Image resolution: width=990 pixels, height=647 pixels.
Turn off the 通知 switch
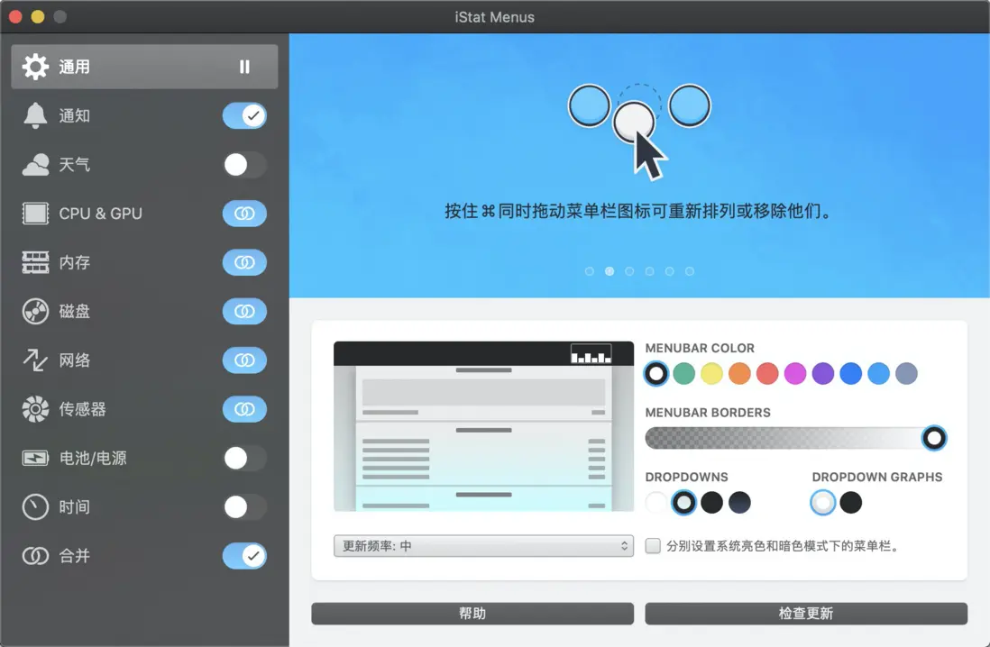244,115
